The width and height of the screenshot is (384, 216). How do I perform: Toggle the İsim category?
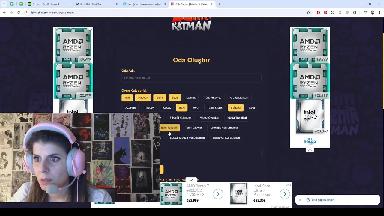tap(127, 97)
